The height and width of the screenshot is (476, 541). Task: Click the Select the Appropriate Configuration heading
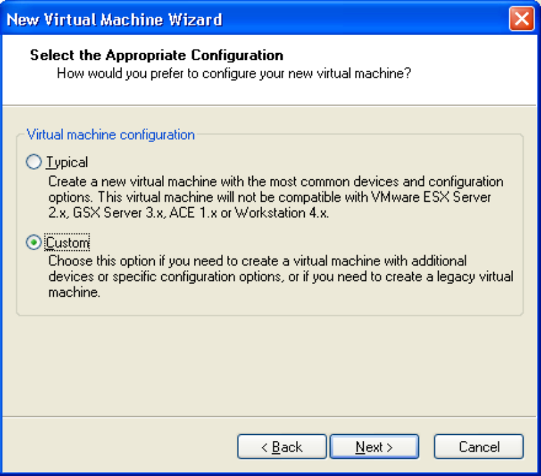pyautogui.click(x=157, y=55)
